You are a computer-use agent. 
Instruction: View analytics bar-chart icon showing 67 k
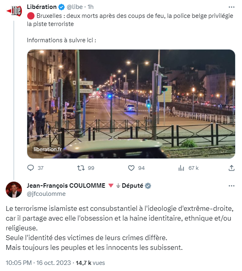click(181, 168)
